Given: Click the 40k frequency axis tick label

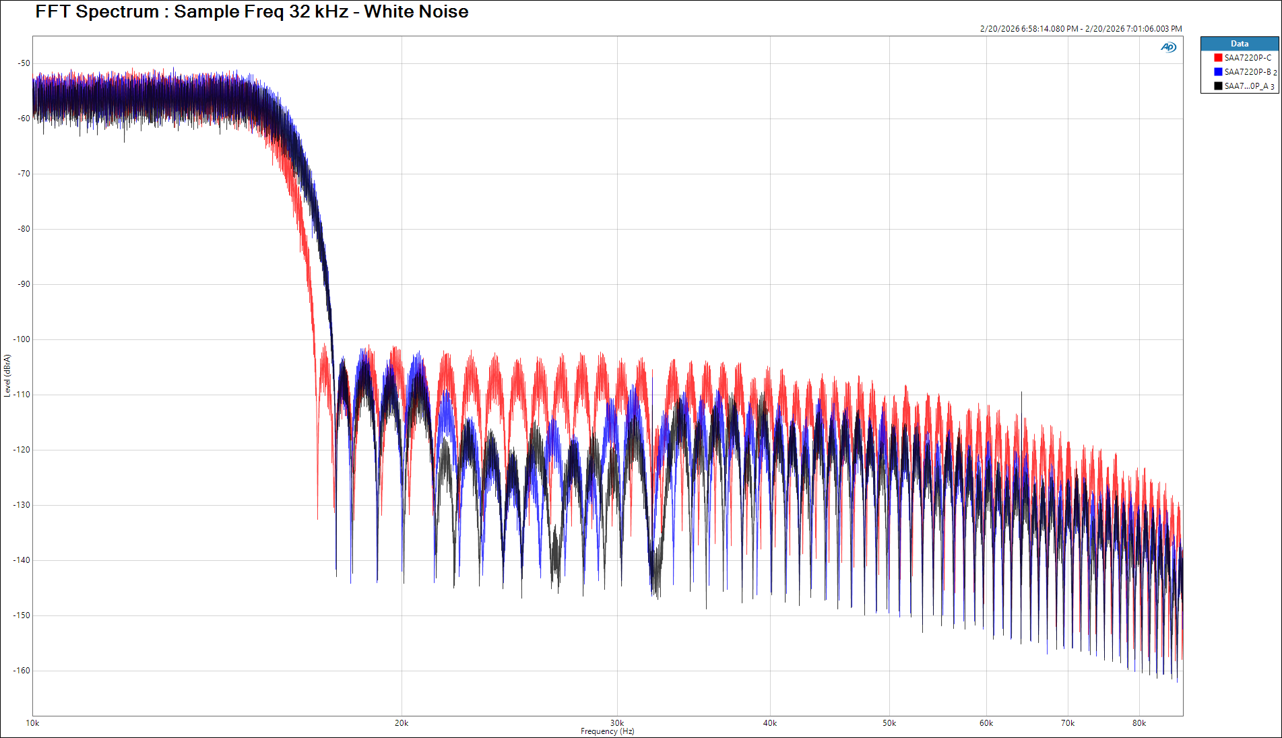Looking at the screenshot, I should [x=770, y=723].
